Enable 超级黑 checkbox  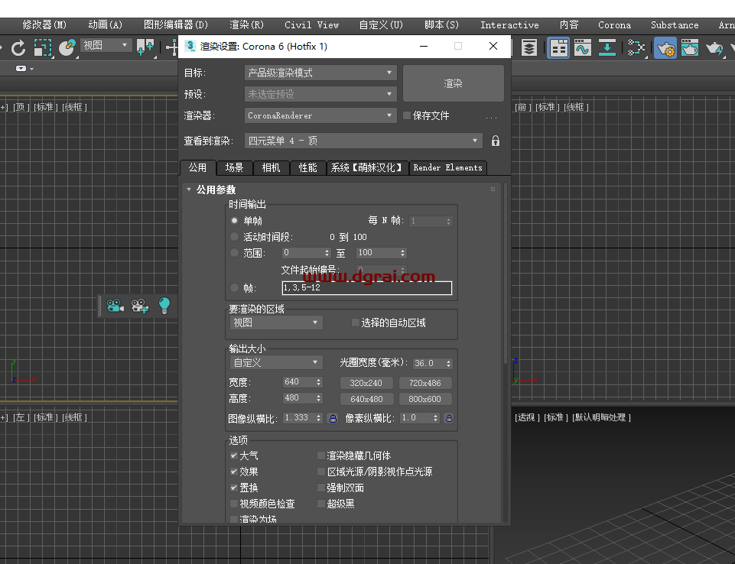[321, 504]
